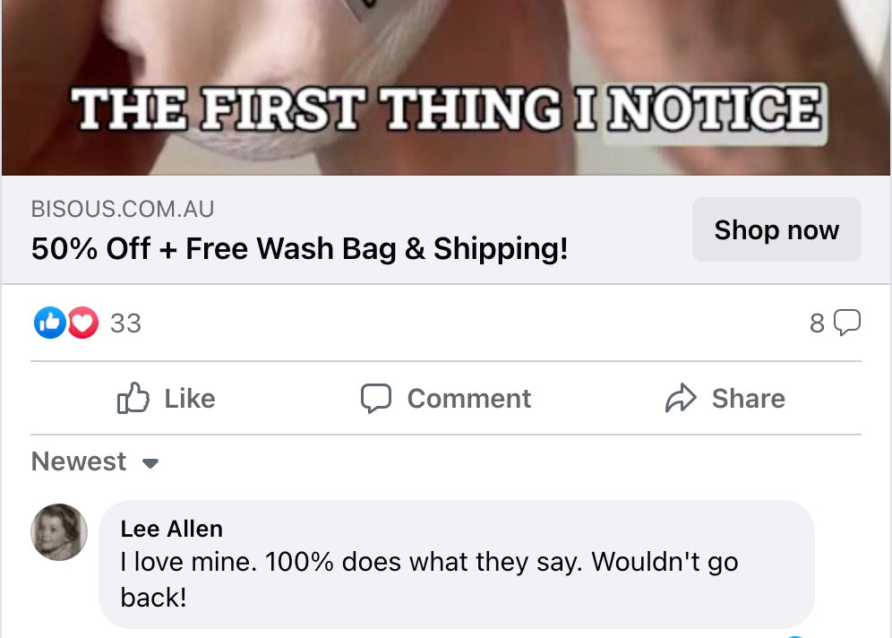Click the speech bubble icon beside Comment

coord(376,399)
